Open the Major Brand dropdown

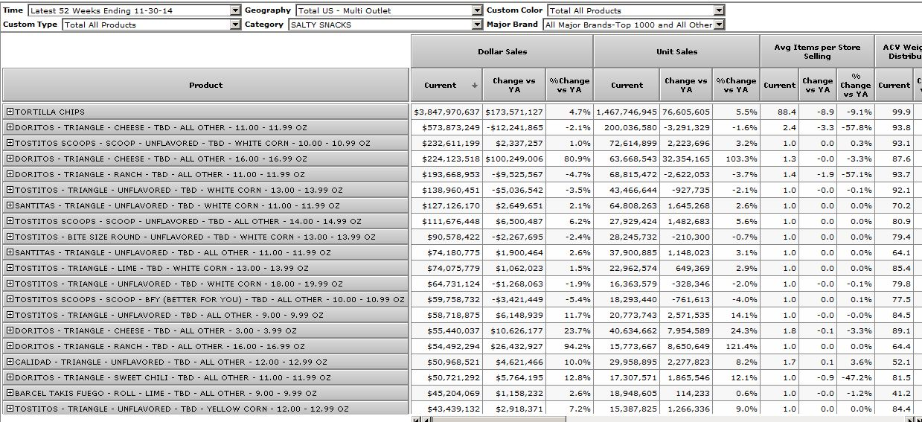pos(718,25)
